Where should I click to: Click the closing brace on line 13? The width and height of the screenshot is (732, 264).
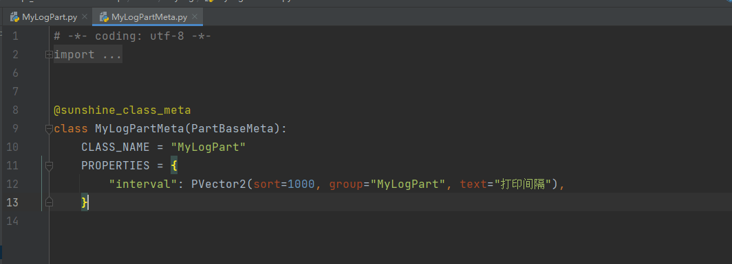84,202
